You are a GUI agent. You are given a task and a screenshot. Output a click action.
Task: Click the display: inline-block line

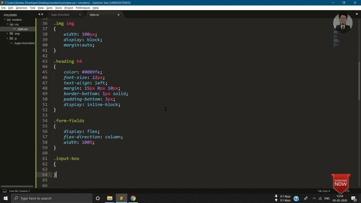92,104
